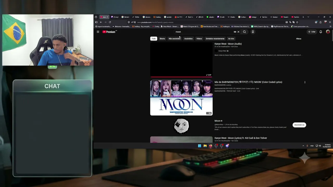333x187 pixels.
Task: Select the Vídeos filter chip
Action: pyautogui.click(x=199, y=39)
